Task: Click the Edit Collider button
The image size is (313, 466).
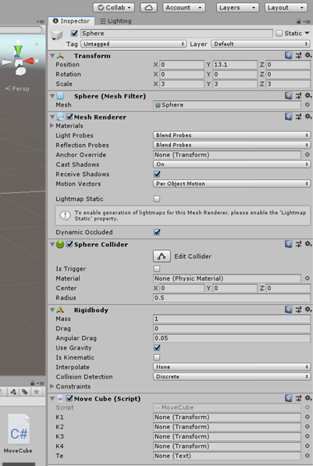Action: (x=162, y=256)
